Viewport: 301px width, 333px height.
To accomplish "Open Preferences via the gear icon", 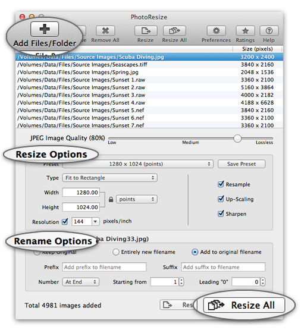I will [217, 31].
